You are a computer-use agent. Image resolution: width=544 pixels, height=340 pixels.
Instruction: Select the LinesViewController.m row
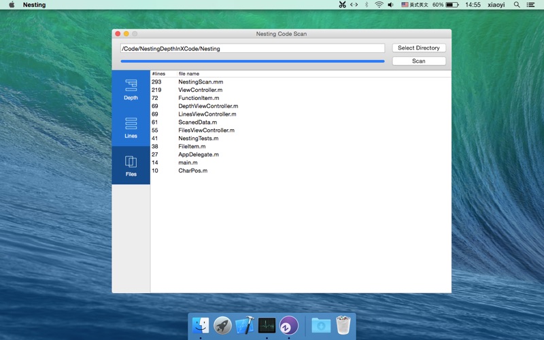[301, 114]
